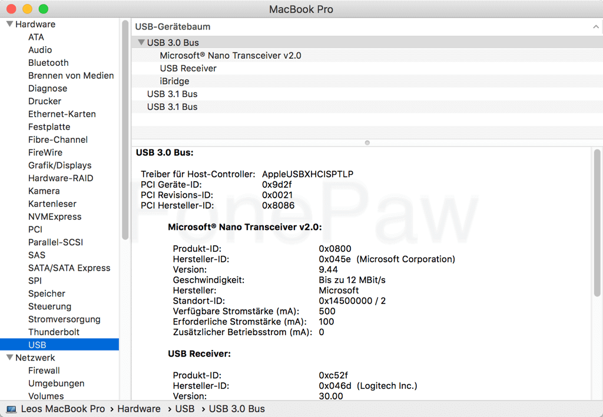Select Volumes under Netzwerk

pyautogui.click(x=46, y=396)
